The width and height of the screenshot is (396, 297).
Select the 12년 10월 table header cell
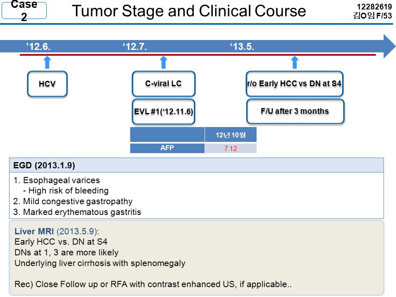coord(231,134)
